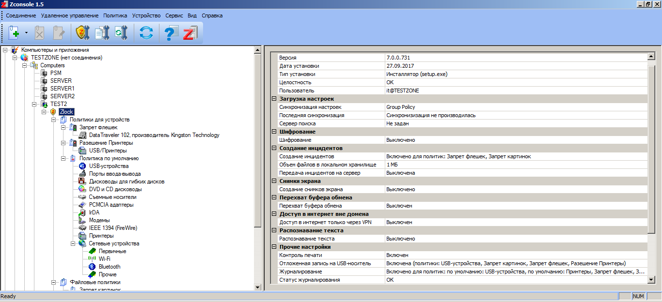Click the tree panel scroll down arrow
Screen dimensions: 662x302
pos(258,287)
